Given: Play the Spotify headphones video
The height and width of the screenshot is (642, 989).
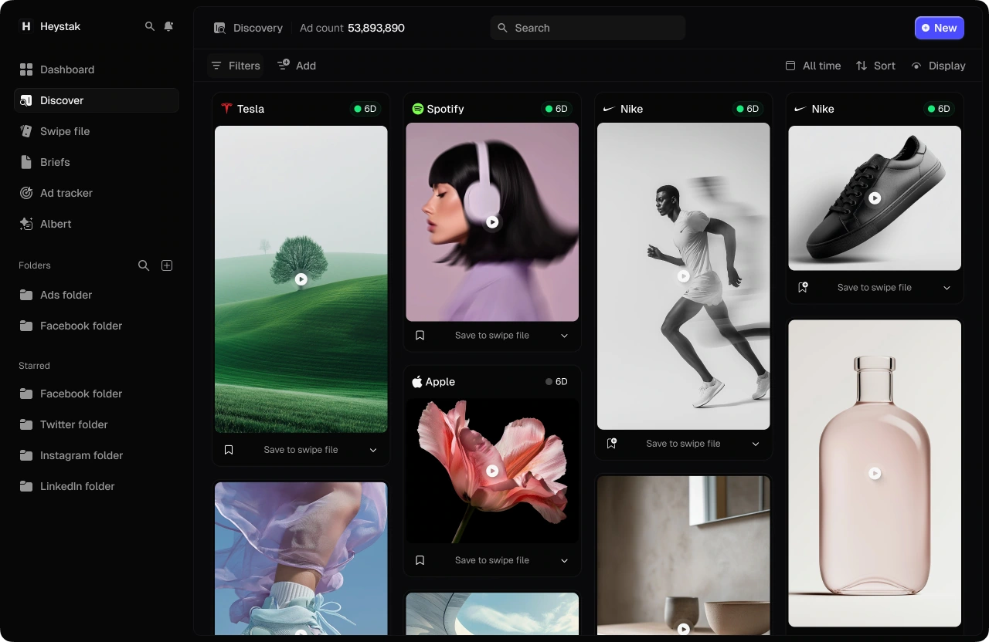Looking at the screenshot, I should pos(492,222).
